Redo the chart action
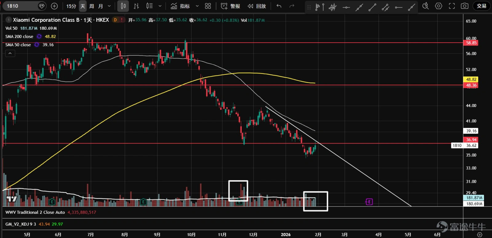 pyautogui.click(x=292, y=6)
